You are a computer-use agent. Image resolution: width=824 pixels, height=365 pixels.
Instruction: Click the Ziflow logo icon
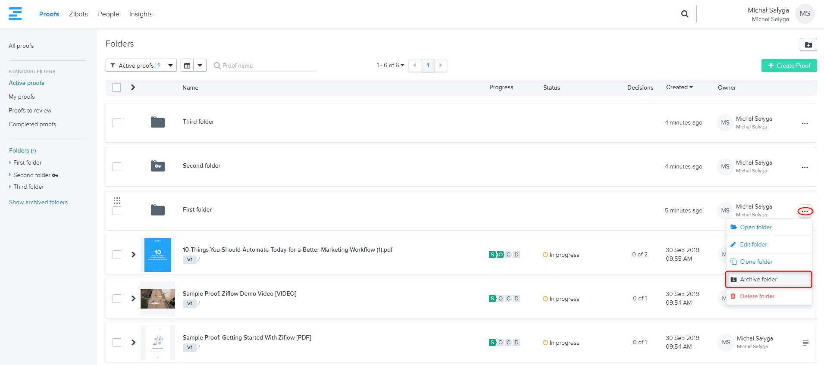15,14
